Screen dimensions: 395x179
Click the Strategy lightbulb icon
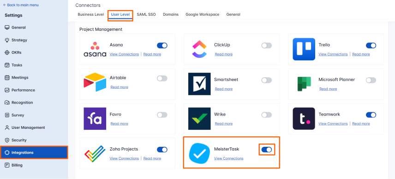(x=7, y=40)
